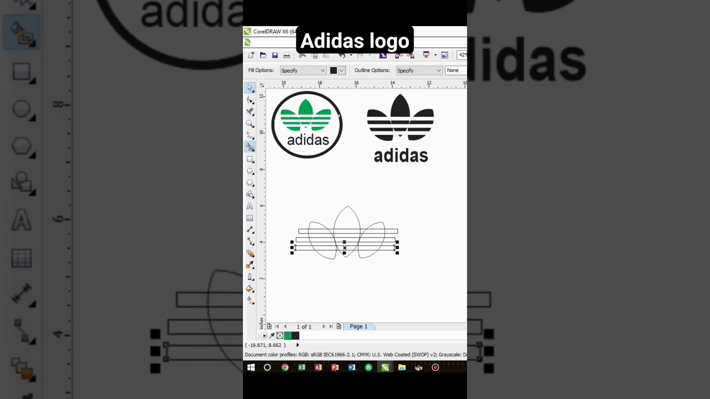
Task: Select the Table tool in toolbox
Action: click(x=250, y=218)
